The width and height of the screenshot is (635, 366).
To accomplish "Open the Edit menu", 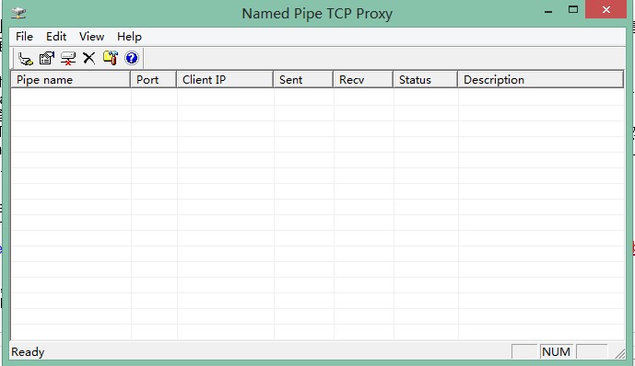I will [x=56, y=37].
